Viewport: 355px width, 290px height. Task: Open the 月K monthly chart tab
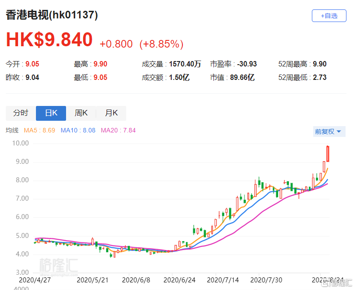[x=111, y=113]
